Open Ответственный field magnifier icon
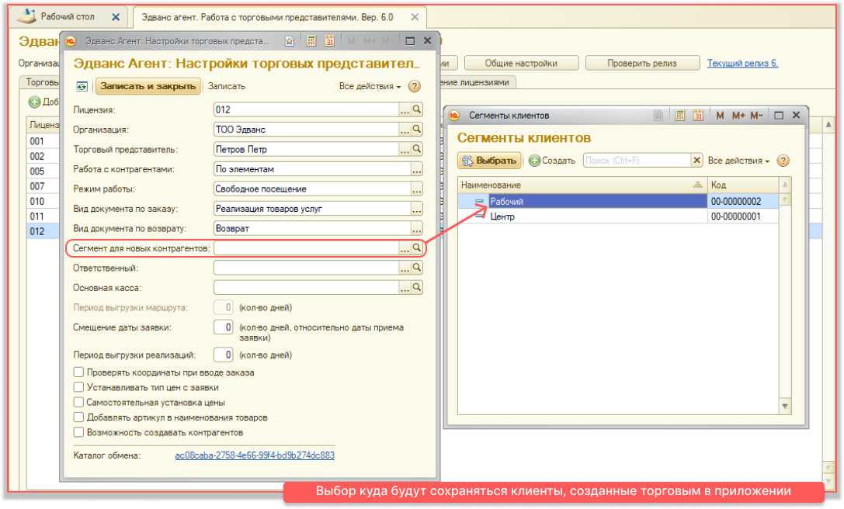The image size is (844, 509). click(417, 268)
